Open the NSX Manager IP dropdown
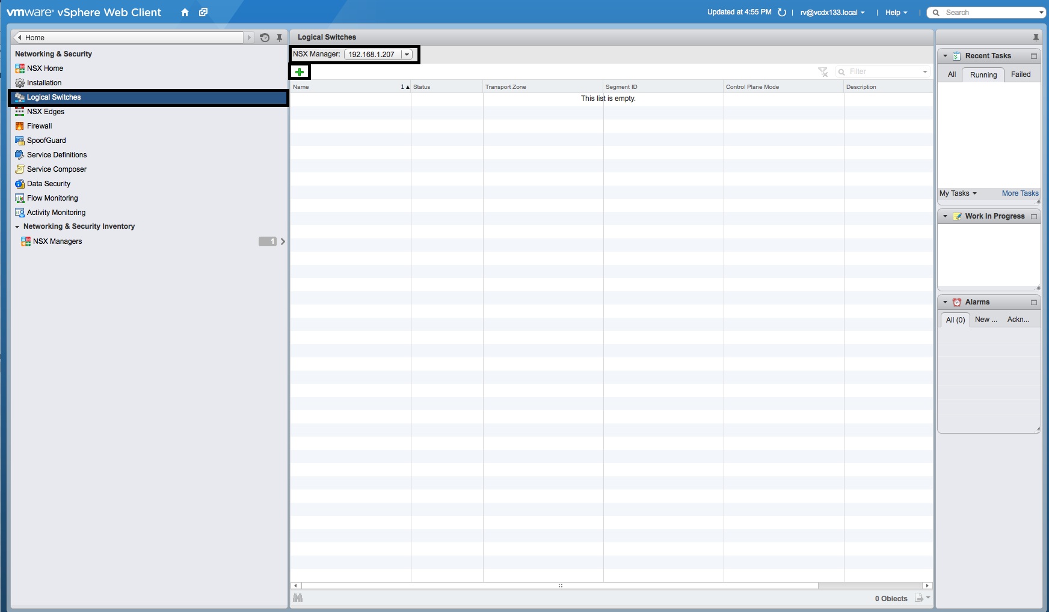This screenshot has height=612, width=1049. click(x=407, y=55)
